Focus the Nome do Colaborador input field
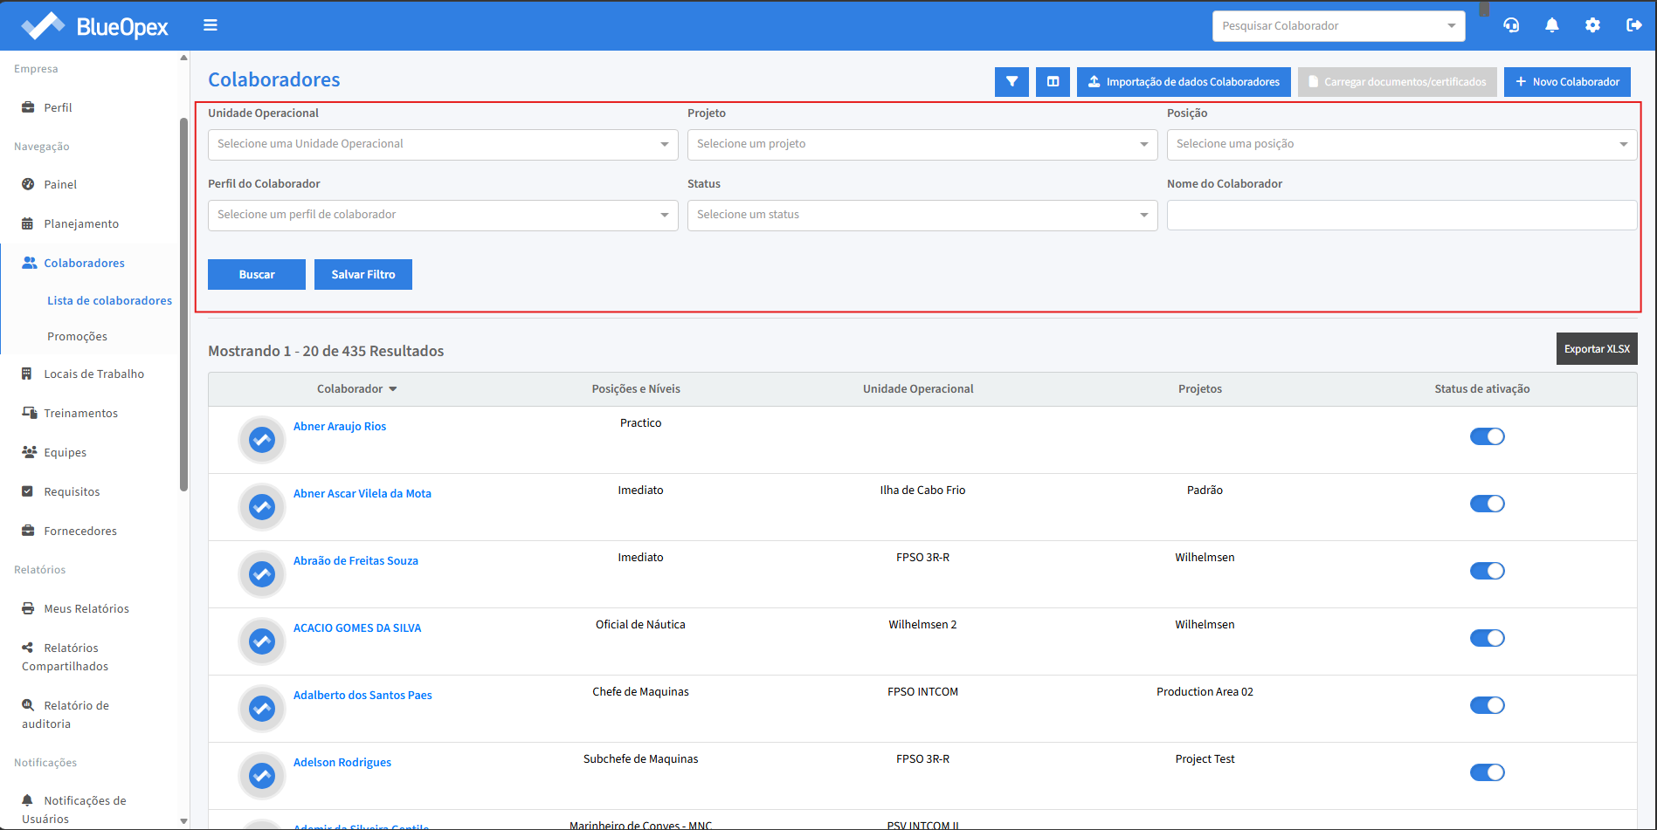Screen dimensions: 1657x830 [1402, 215]
